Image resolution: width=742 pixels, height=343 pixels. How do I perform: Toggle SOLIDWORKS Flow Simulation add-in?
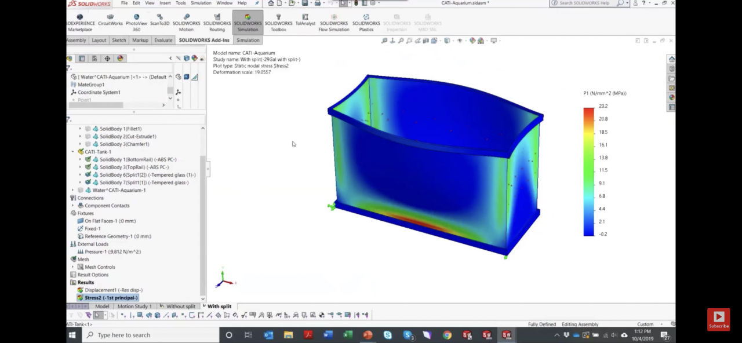[x=334, y=23]
